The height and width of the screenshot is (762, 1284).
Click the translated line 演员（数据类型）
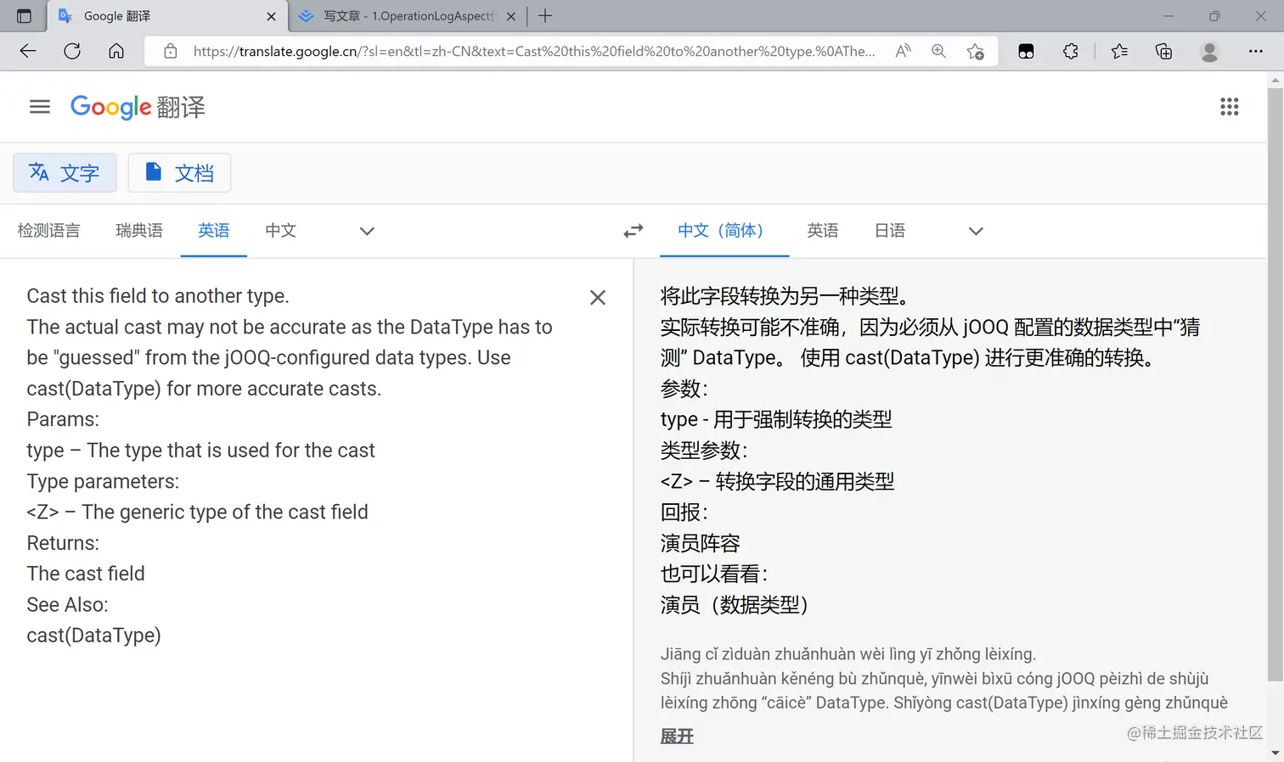click(736, 605)
